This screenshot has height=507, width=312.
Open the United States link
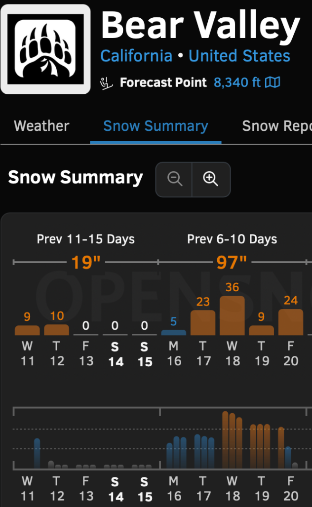(239, 56)
